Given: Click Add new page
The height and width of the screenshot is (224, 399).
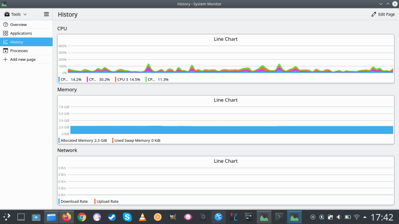Looking at the screenshot, I should (x=22, y=60).
